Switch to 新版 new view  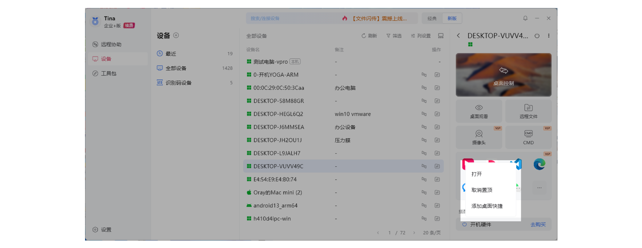point(452,18)
